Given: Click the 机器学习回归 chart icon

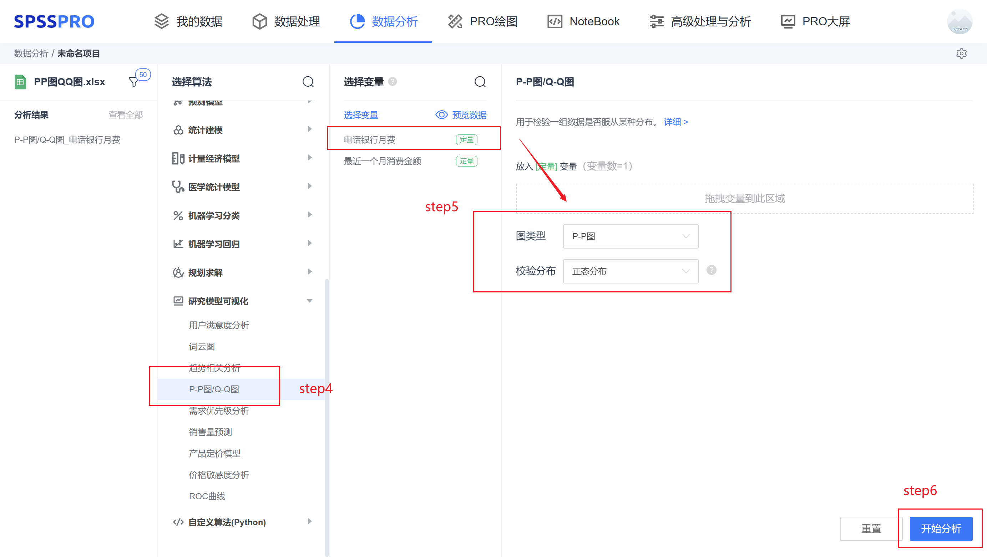Looking at the screenshot, I should pos(178,244).
